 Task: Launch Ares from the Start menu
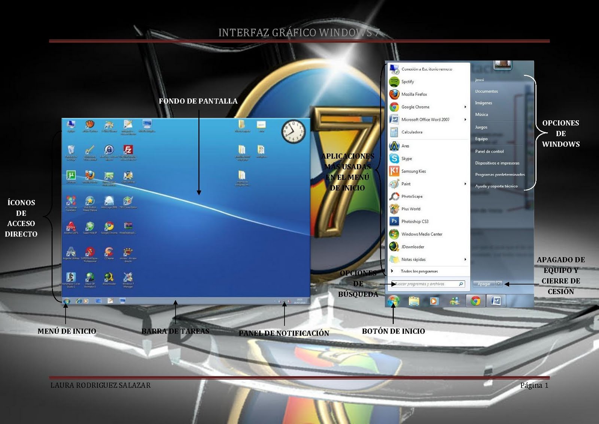[405, 146]
